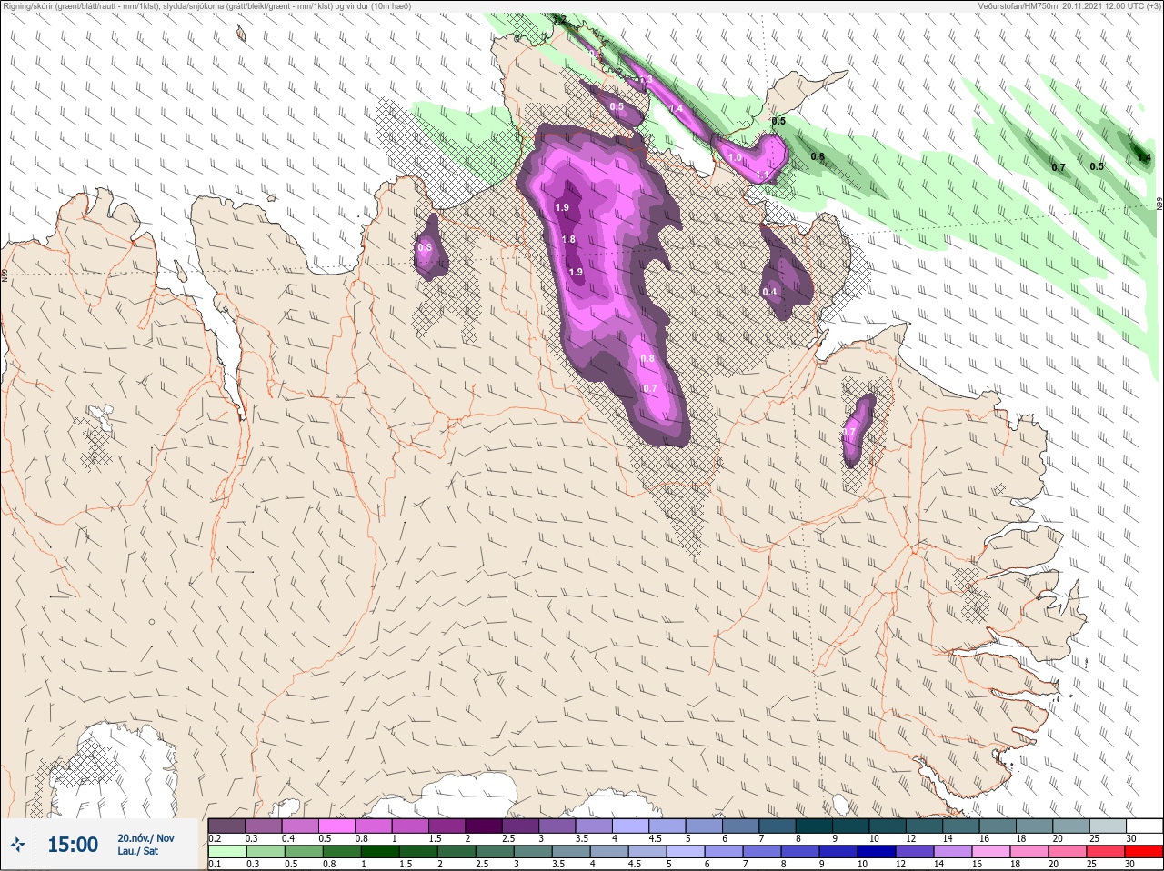
Task: Select the darkest green 1–1.5 swatch in bottom legend row
Action: click(380, 852)
